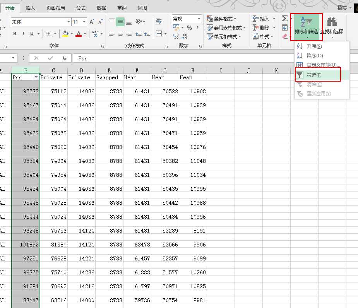Switch to View tab
The height and width of the screenshot is (308, 358).
pos(142,8)
